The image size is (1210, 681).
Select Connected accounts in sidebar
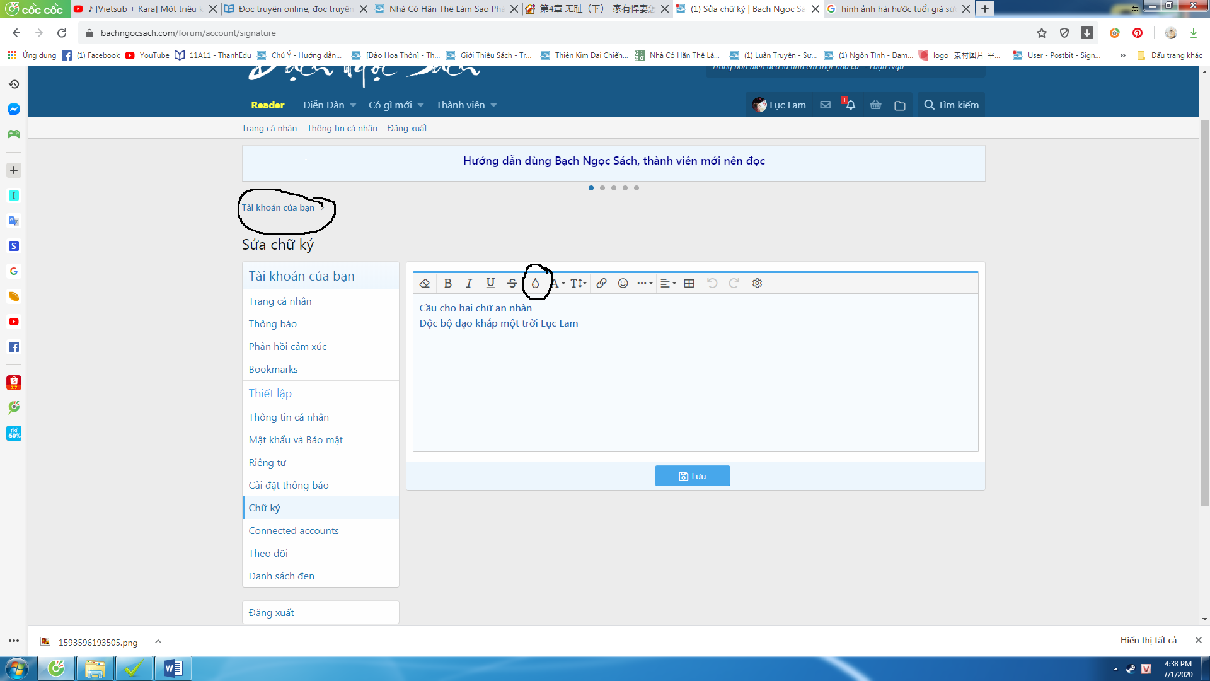click(x=293, y=530)
